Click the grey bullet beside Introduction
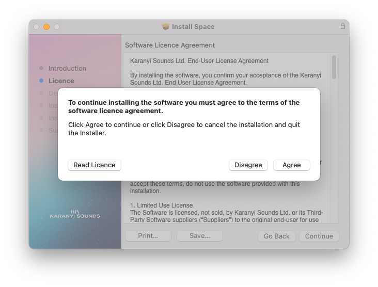This screenshot has width=378, height=287. [x=41, y=68]
